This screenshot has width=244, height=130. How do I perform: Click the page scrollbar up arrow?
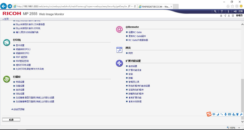point(242,24)
